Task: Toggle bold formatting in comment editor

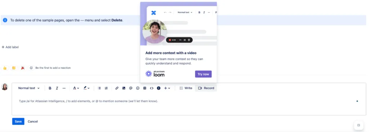Action: pyautogui.click(x=50, y=88)
